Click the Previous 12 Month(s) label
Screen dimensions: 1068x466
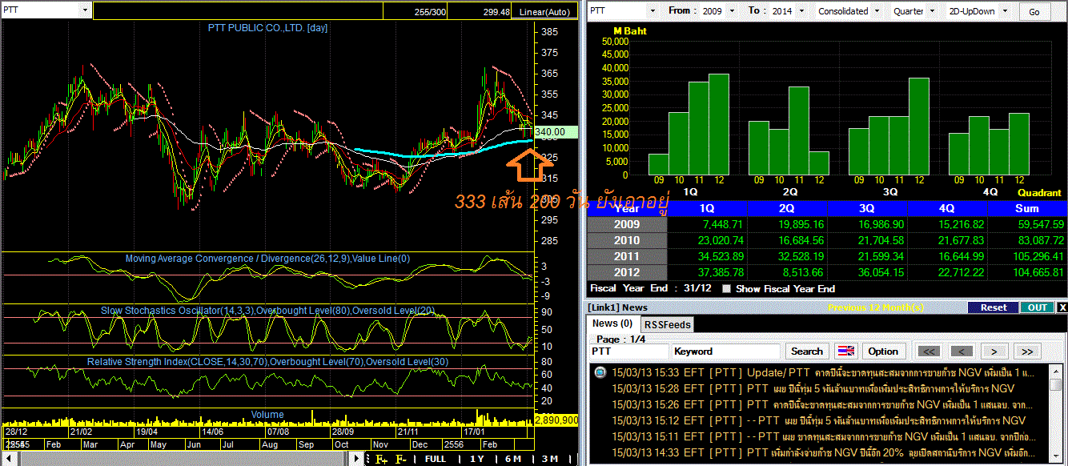[875, 307]
